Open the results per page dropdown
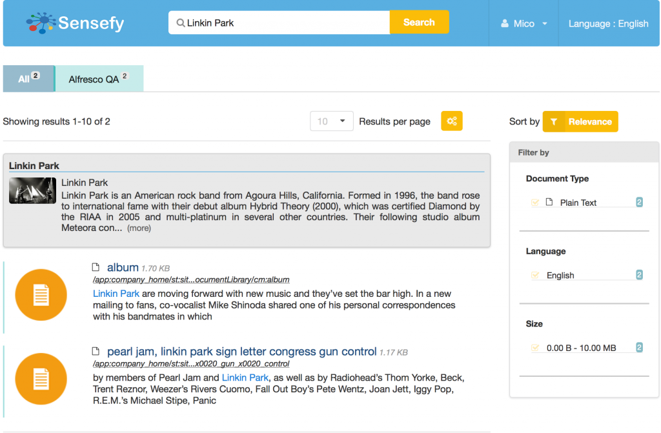The width and height of the screenshot is (661, 433). pyautogui.click(x=331, y=121)
